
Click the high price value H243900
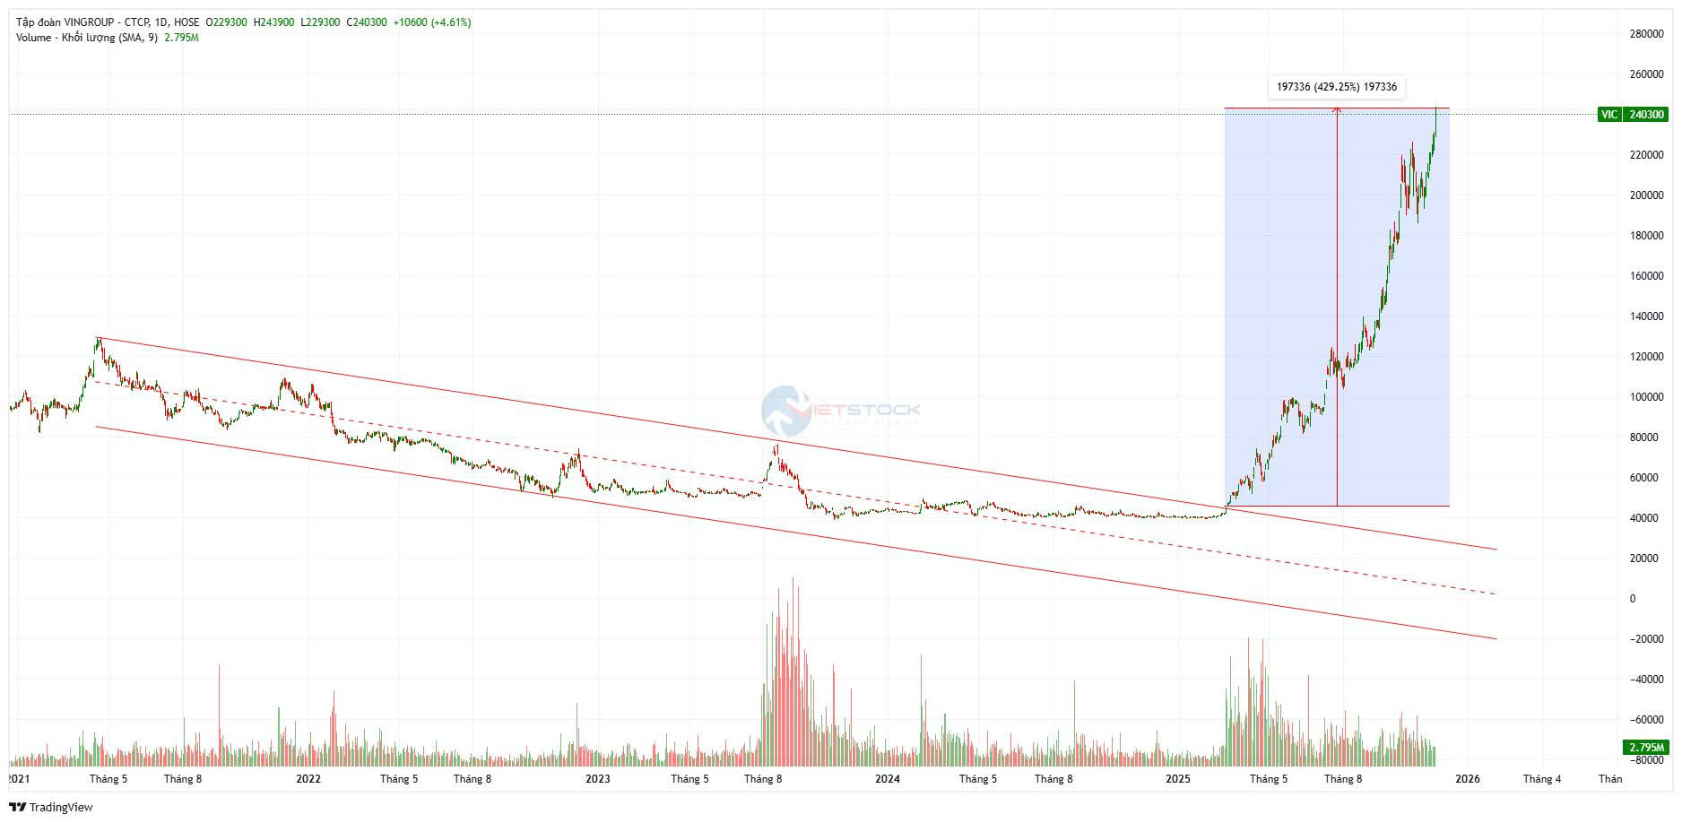(273, 22)
